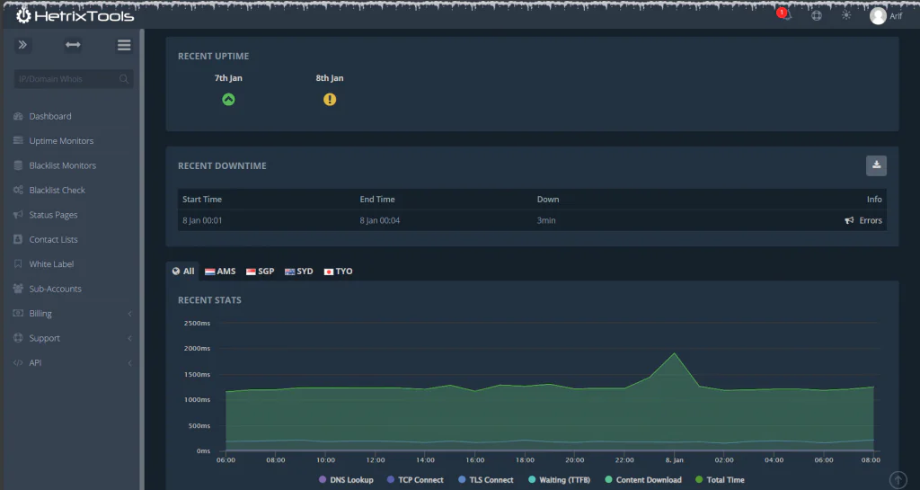Click the HetrixTools logo
This screenshot has width=920, height=490.
click(x=75, y=16)
